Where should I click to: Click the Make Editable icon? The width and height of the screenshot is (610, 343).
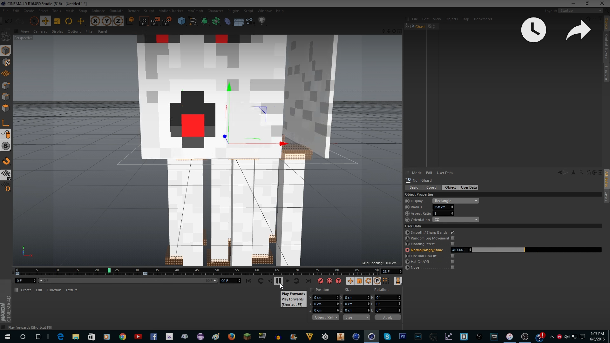[6, 36]
